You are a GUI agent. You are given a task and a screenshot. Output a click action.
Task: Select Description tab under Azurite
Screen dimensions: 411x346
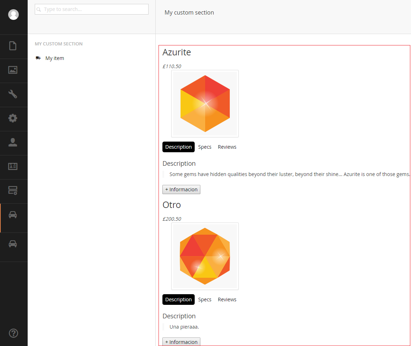click(x=178, y=147)
